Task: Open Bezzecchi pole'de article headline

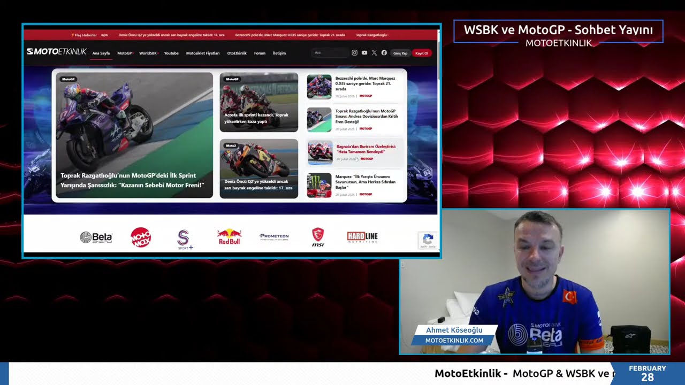Action: coord(365,83)
